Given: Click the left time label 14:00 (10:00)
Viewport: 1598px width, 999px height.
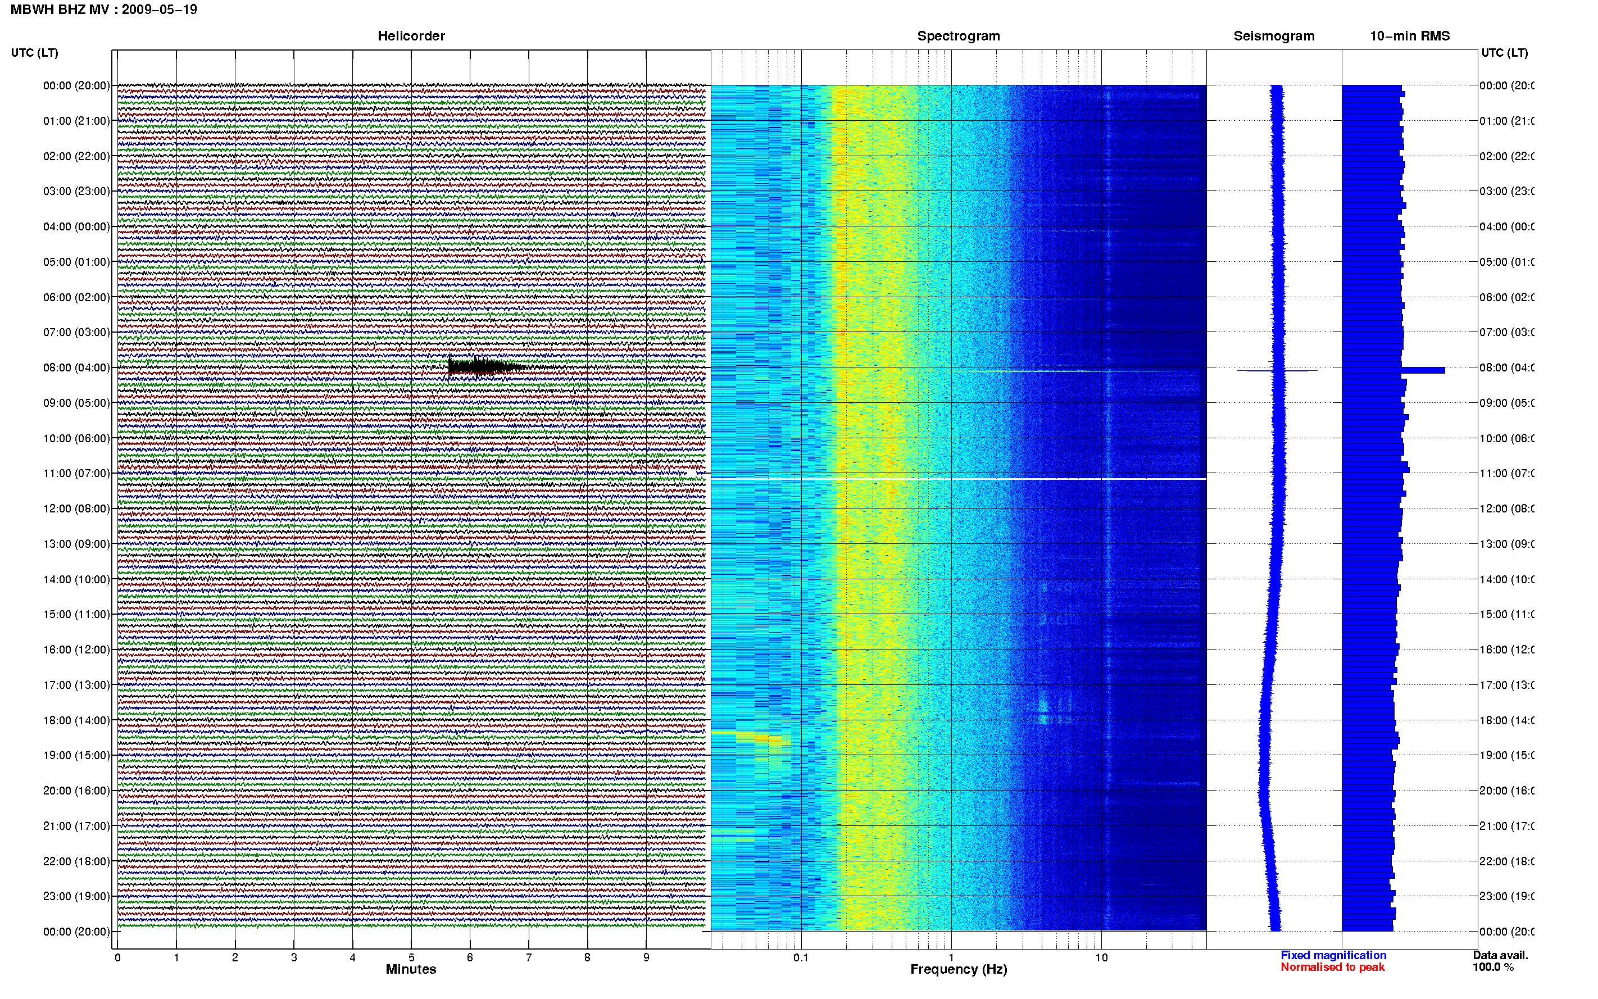Looking at the screenshot, I should [76, 579].
